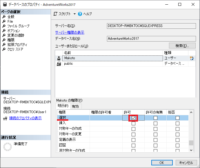Click the wrench icon beside 全般
This screenshot has width=200, height=168.
[4, 17]
